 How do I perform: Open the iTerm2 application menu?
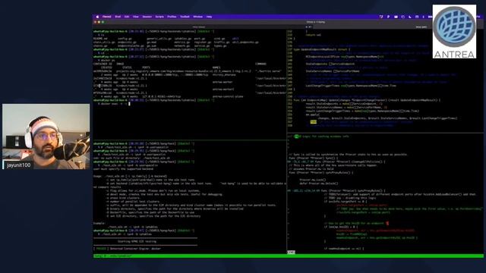click(106, 17)
